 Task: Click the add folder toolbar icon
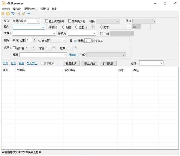click(8, 14)
